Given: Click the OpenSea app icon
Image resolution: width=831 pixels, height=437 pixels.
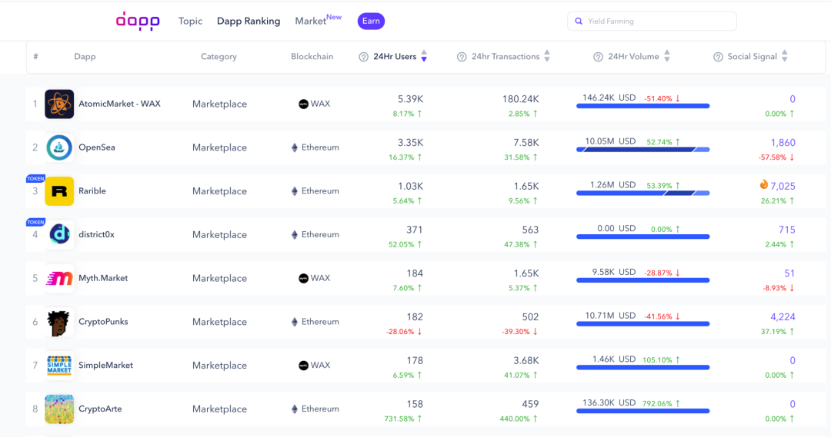Looking at the screenshot, I should point(59,147).
